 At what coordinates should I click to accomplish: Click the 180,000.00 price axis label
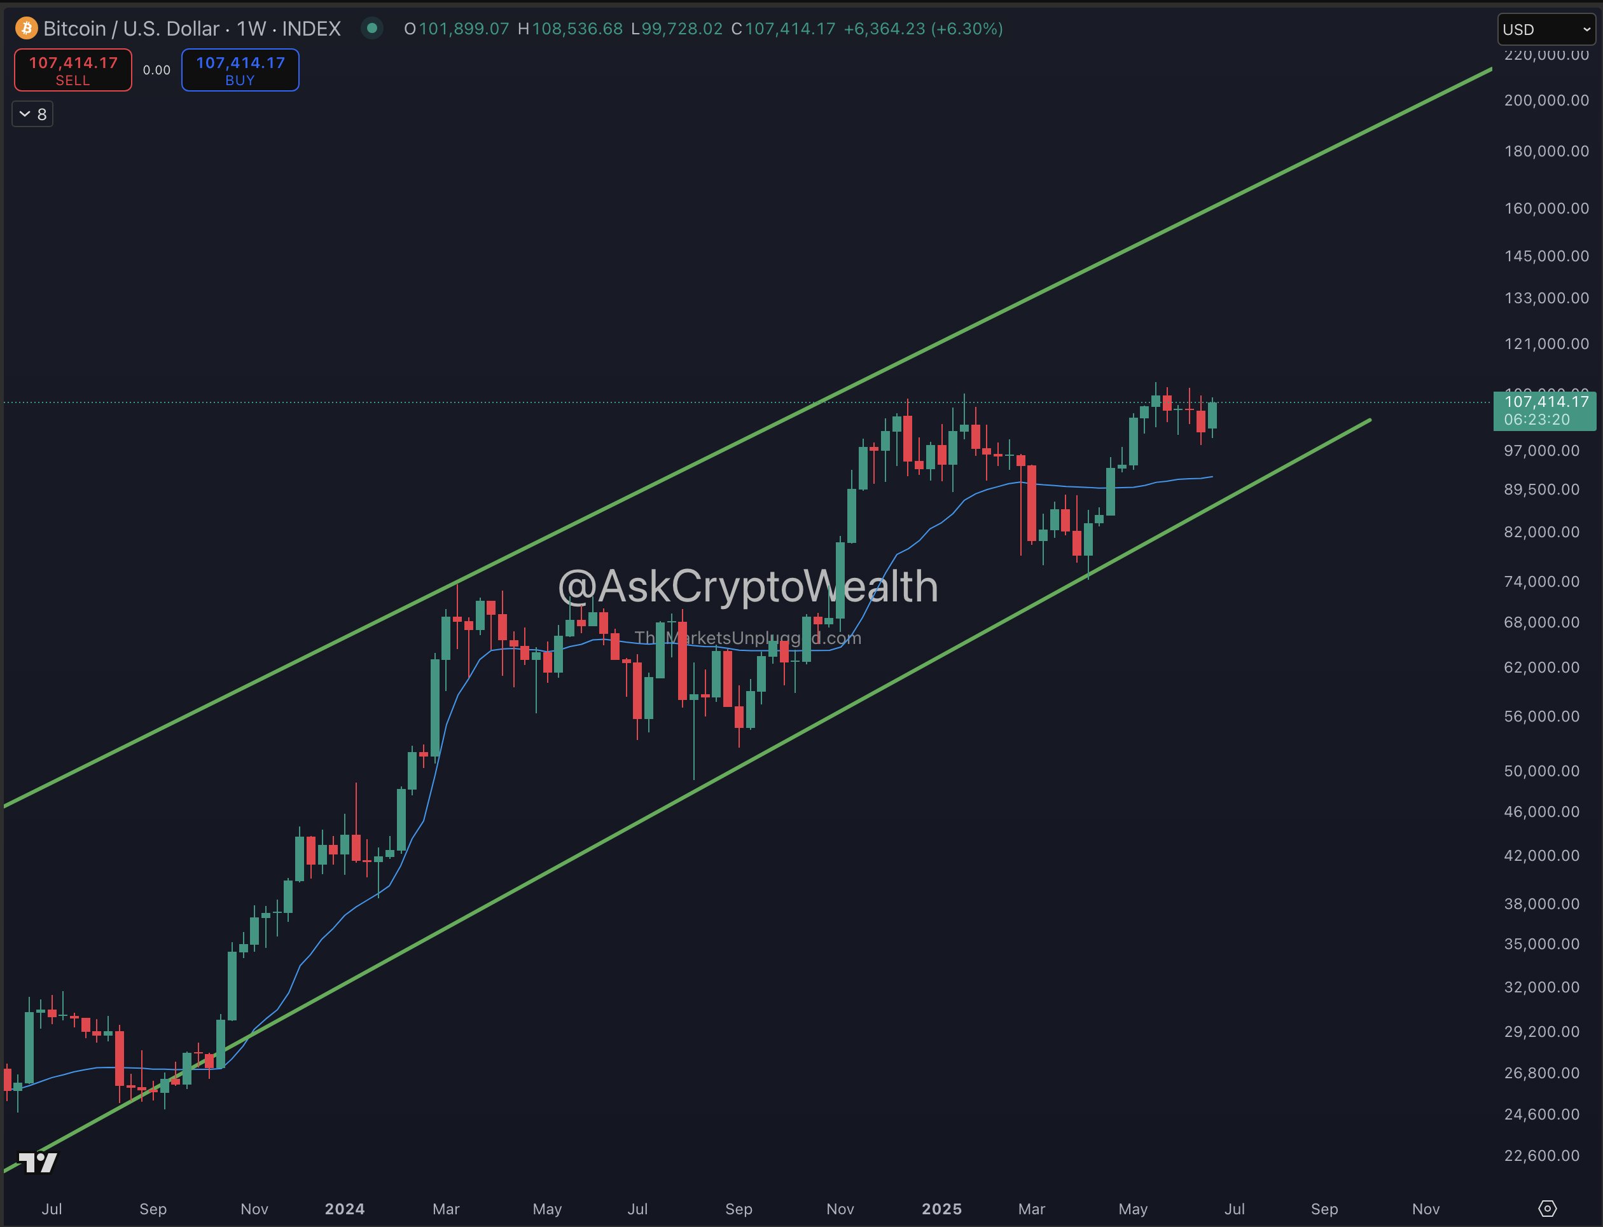(x=1547, y=151)
